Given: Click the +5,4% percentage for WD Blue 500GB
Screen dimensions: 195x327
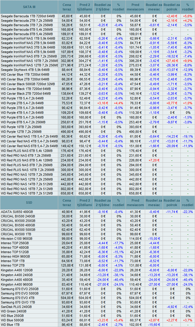Looking at the screenshot, I should coord(118,320).
